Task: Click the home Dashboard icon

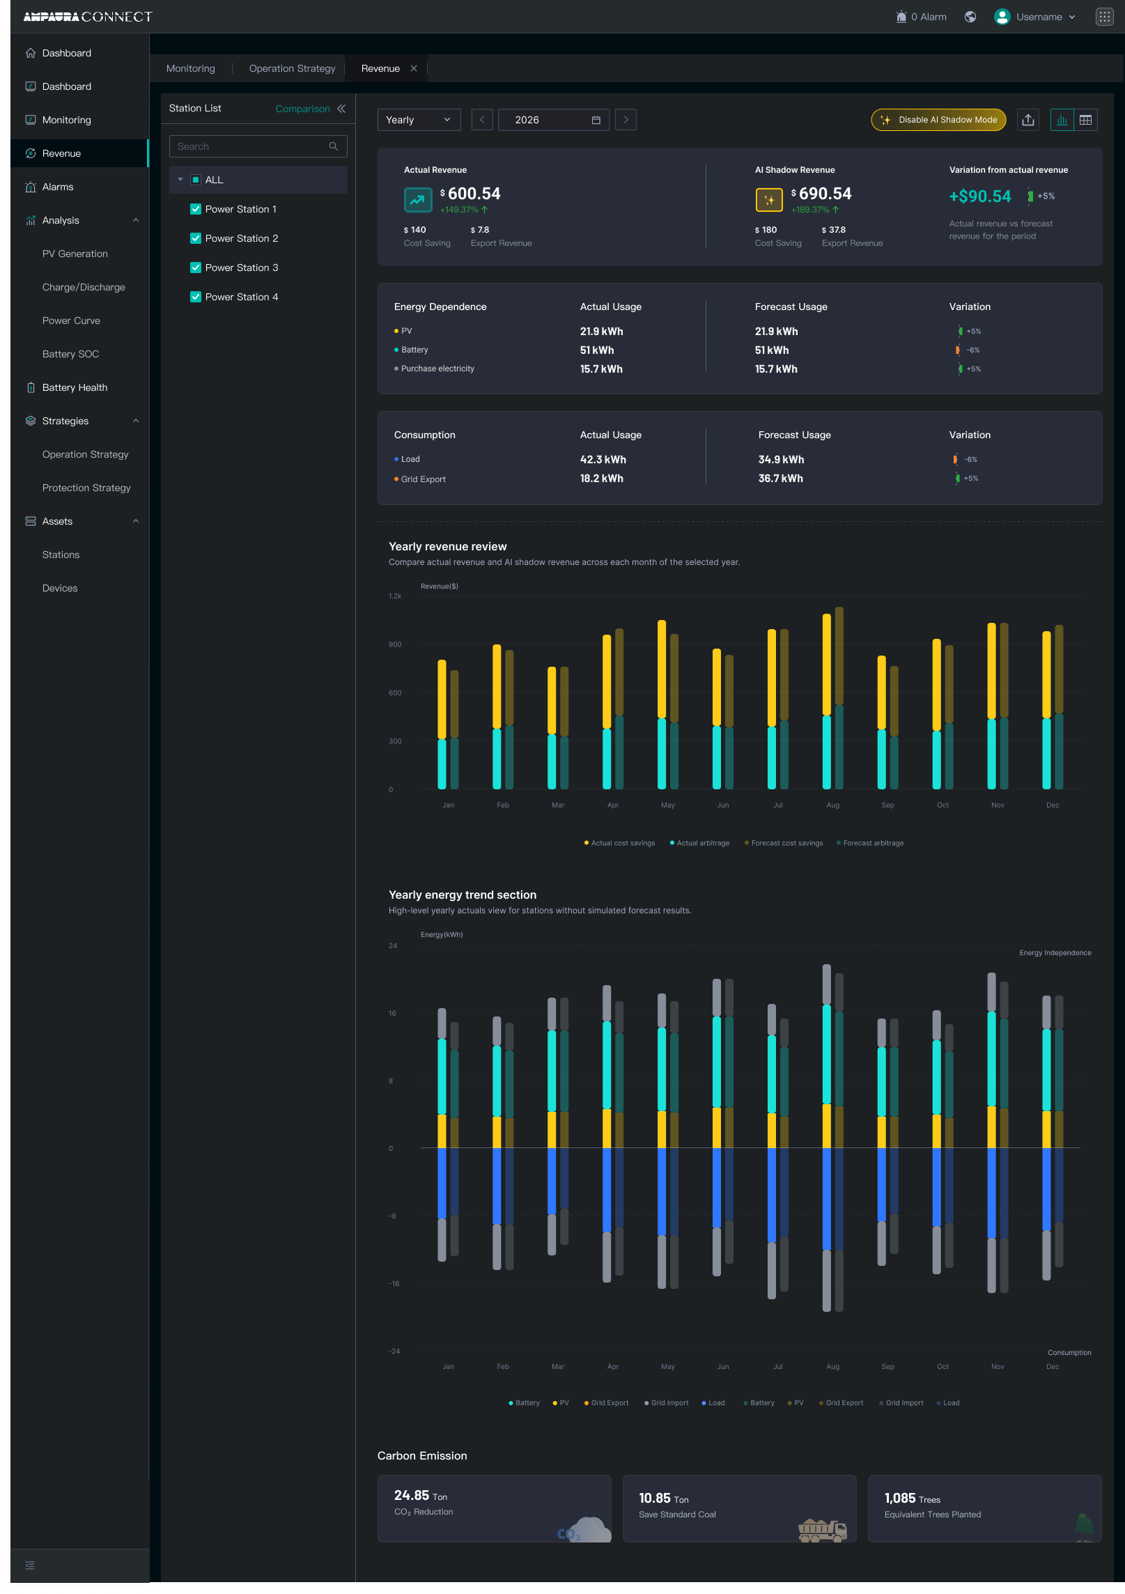Action: point(31,53)
